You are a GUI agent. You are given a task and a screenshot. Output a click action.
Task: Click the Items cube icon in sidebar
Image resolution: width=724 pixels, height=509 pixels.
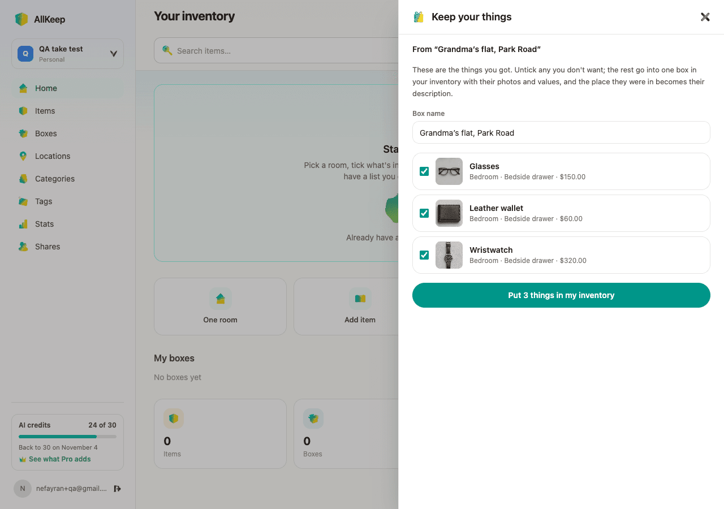23,111
